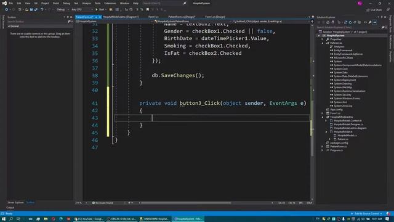Click Solution Explorer Show All Files icon
Image resolution: width=394 pixels, height=222 pixels.
[360, 22]
